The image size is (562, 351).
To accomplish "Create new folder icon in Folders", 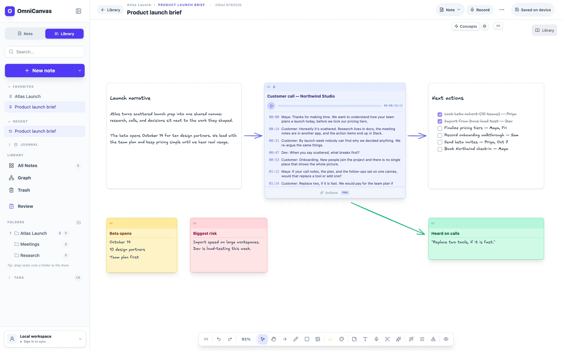I will pos(79,222).
